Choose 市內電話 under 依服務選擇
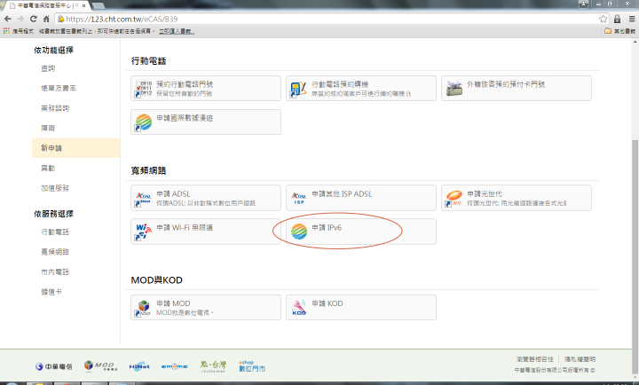Image resolution: width=639 pixels, height=385 pixels. pyautogui.click(x=55, y=271)
